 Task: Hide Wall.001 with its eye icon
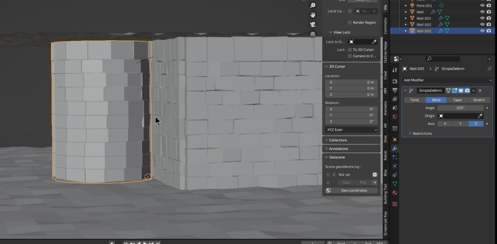[x=482, y=18]
